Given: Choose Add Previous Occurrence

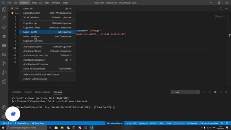Looking at the screenshot, I should point(47,64).
